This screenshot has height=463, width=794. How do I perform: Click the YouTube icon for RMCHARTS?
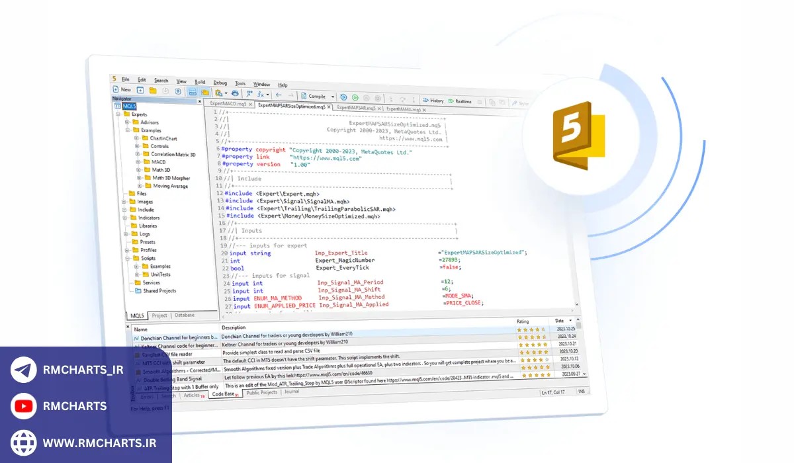pyautogui.click(x=24, y=406)
